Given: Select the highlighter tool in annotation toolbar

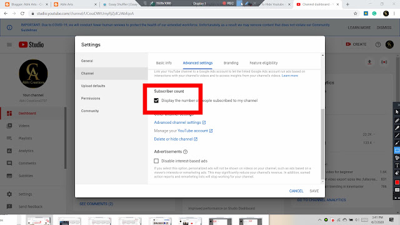Looking at the screenshot, I should [x=397, y=127].
